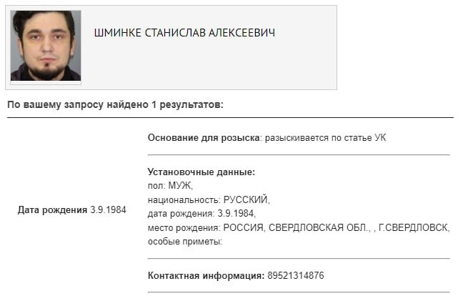
Task: Click empty area of gray header card
Action: (300, 68)
